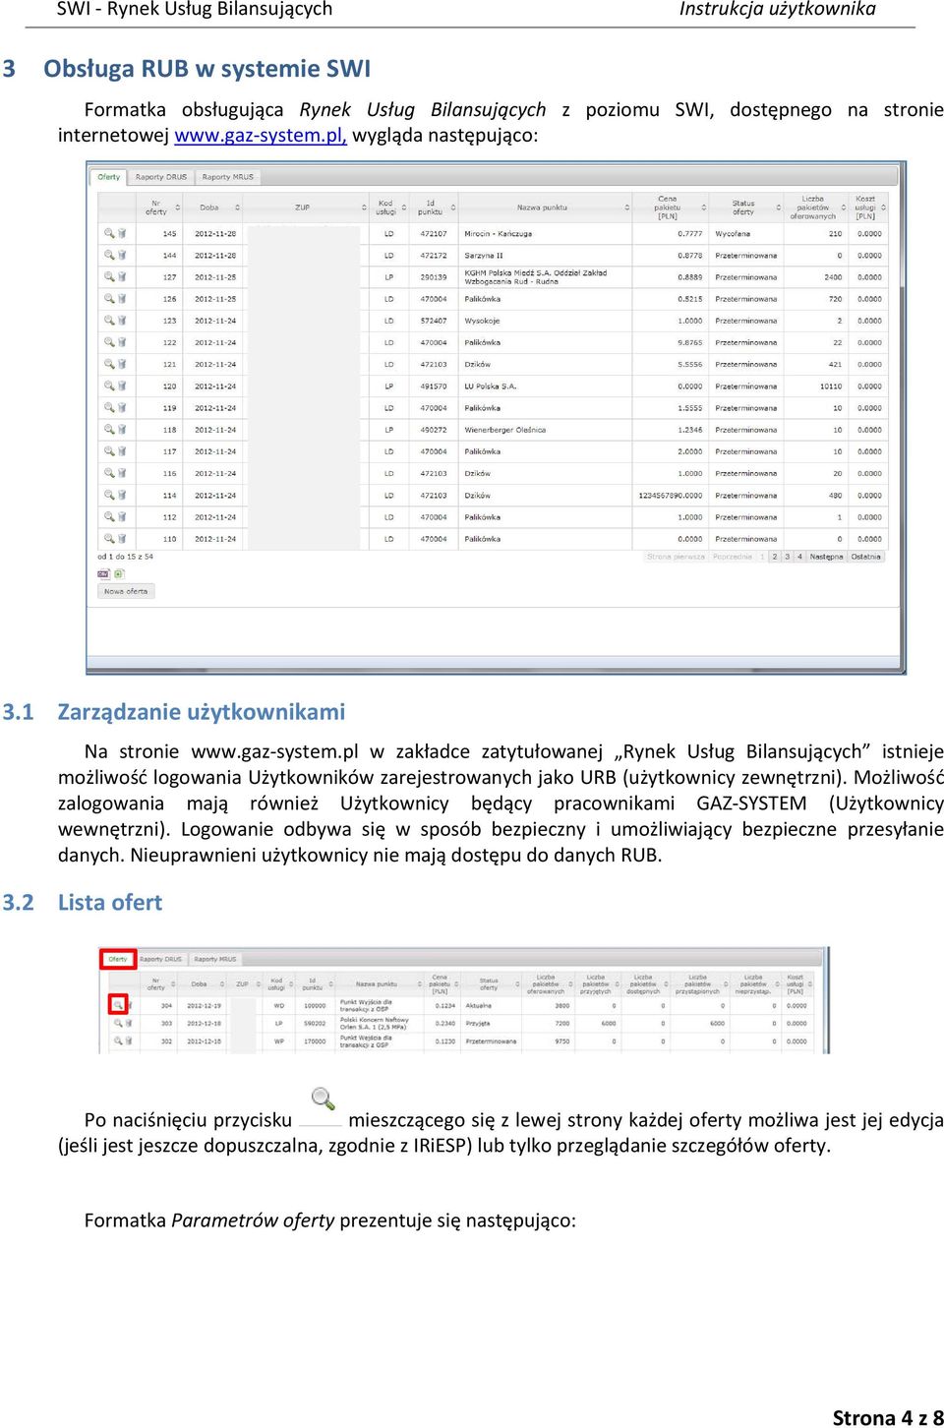
Task: Sort by Kod usługi column arrows
Action: pos(404,208)
